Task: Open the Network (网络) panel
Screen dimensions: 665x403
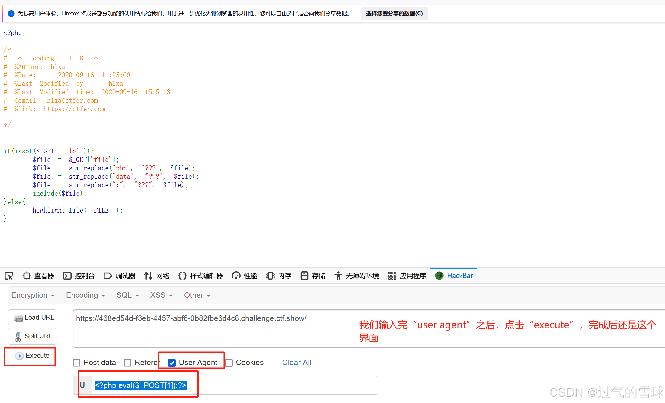Action: [156, 276]
